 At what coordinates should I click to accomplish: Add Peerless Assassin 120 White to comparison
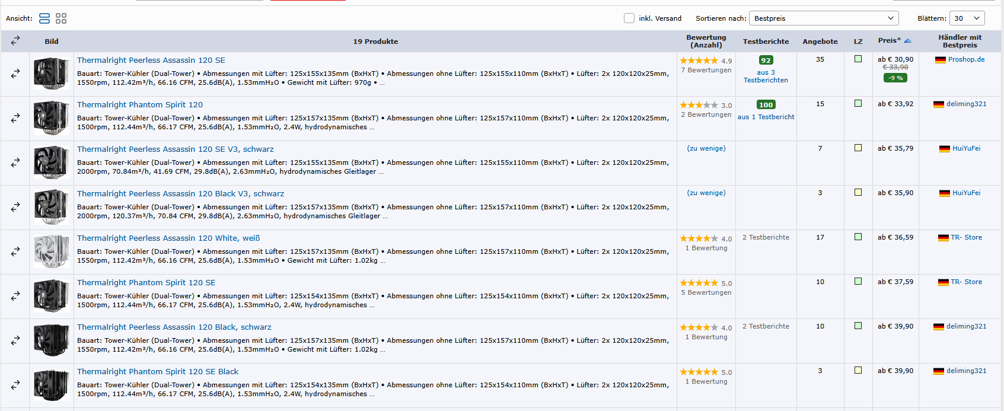(15, 251)
